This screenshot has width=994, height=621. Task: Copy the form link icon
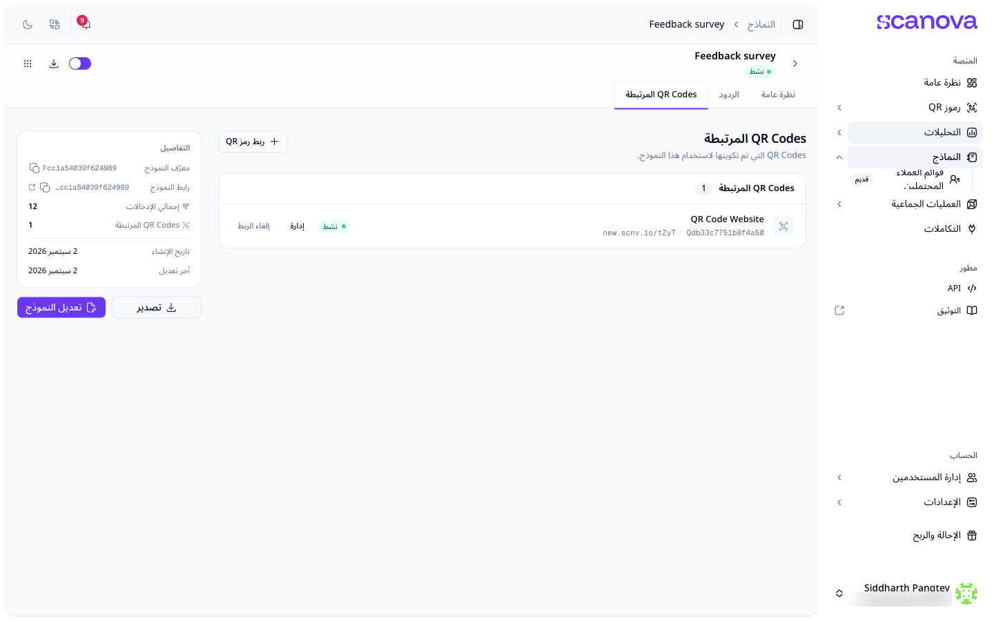45,187
